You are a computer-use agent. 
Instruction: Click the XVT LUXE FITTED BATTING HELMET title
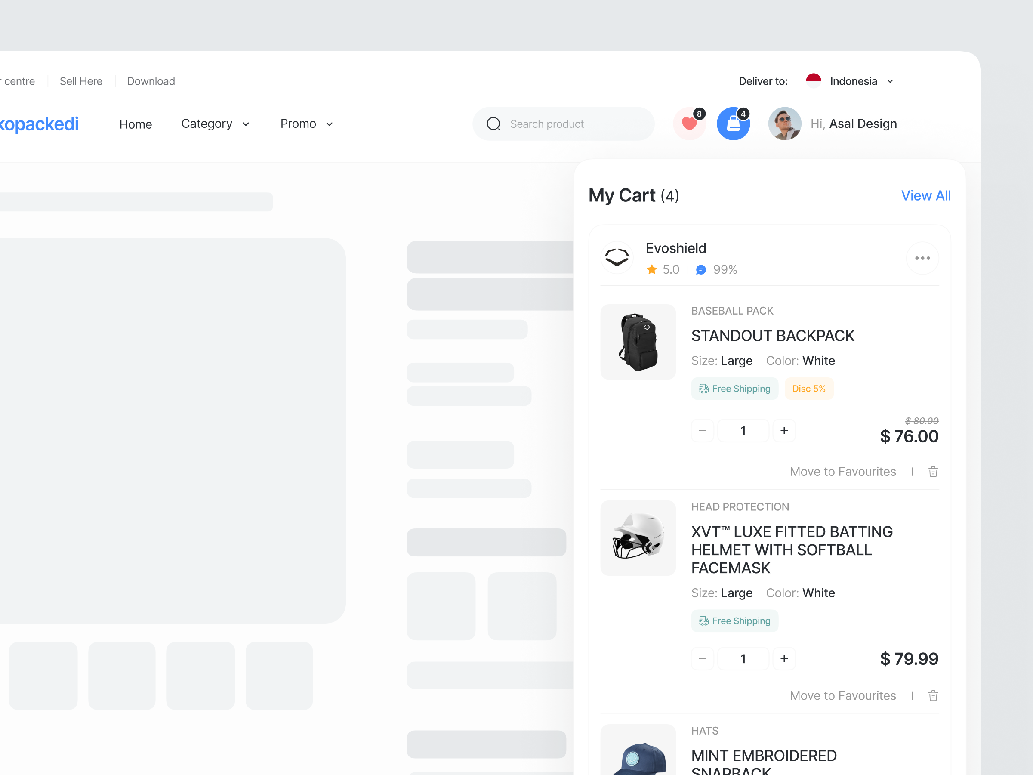click(792, 550)
